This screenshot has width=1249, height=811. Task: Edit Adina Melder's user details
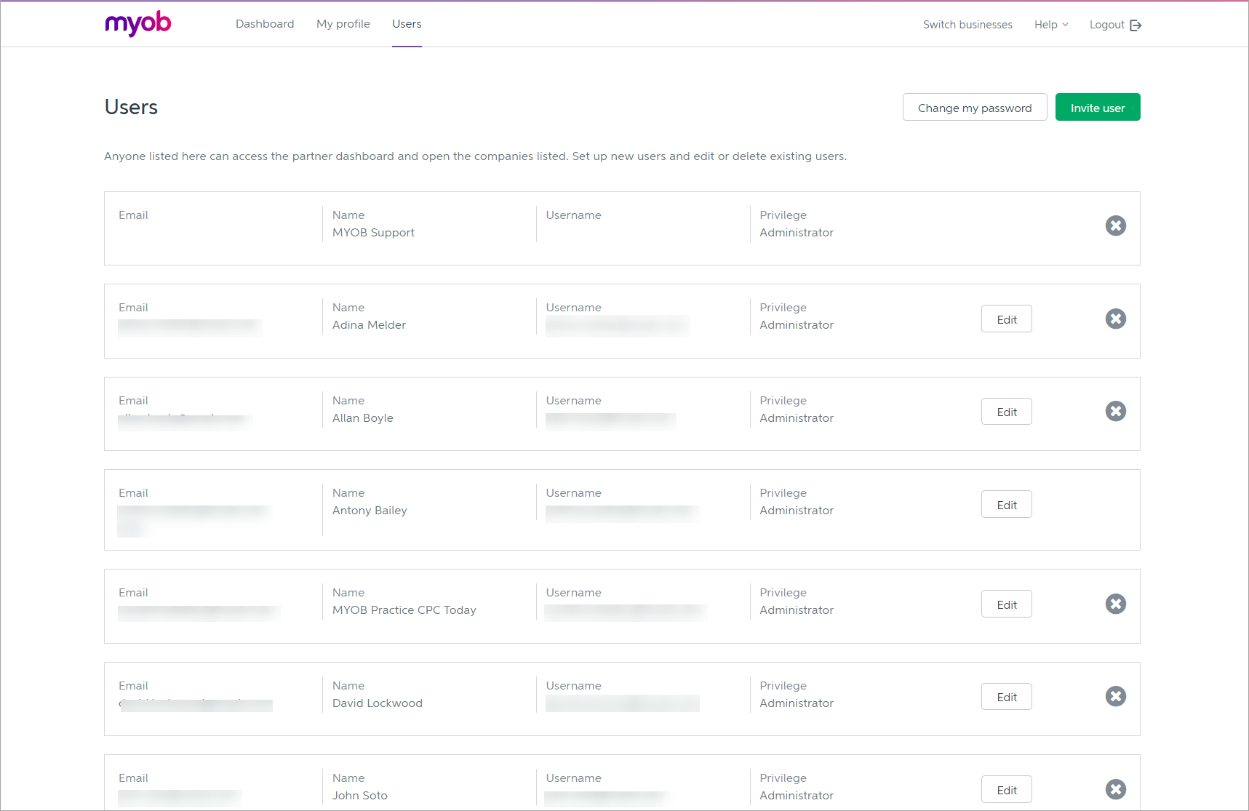[1006, 319]
